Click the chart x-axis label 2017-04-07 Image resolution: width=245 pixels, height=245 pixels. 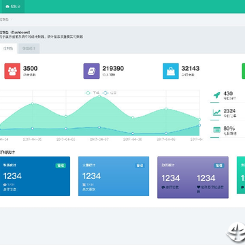[99, 140]
